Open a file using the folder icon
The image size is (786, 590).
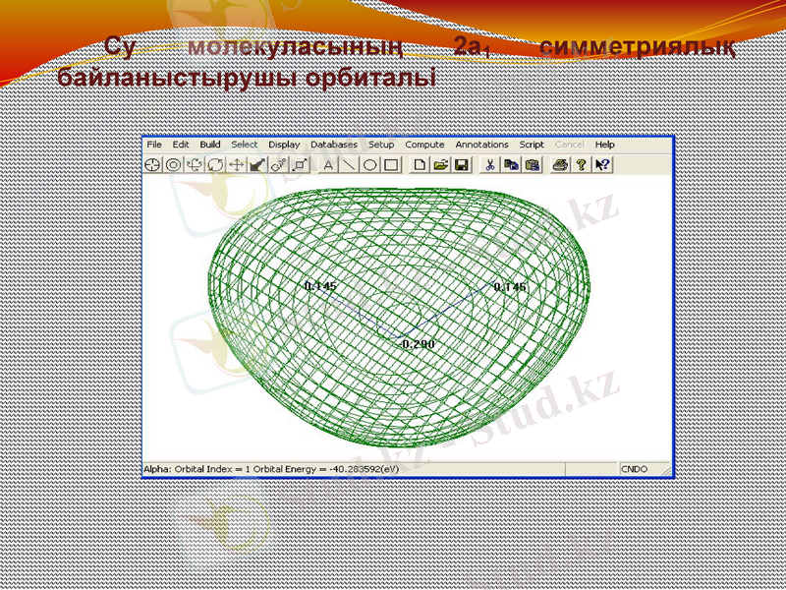[442, 165]
